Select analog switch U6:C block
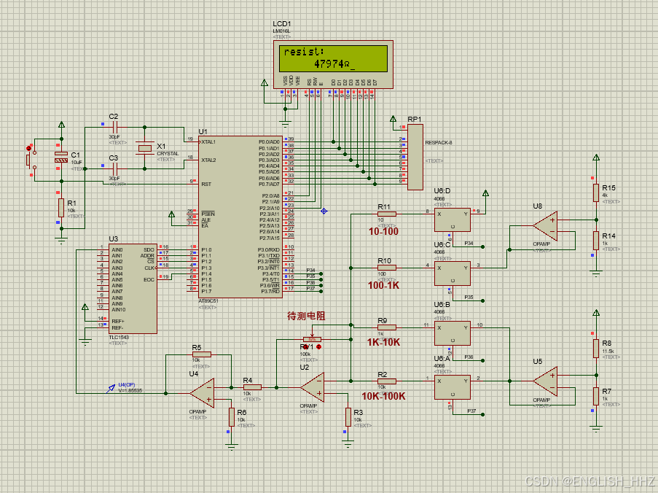The height and width of the screenshot is (493, 658). pyautogui.click(x=453, y=273)
